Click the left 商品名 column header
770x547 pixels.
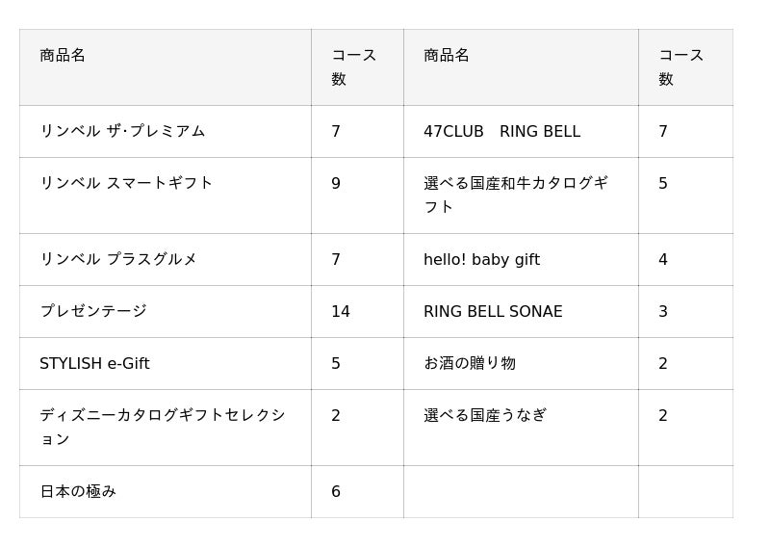63,55
